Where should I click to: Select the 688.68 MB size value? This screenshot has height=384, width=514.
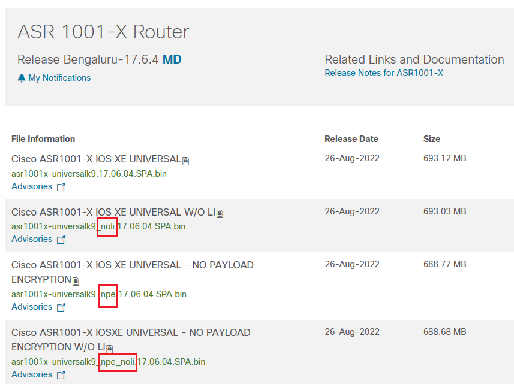click(444, 332)
